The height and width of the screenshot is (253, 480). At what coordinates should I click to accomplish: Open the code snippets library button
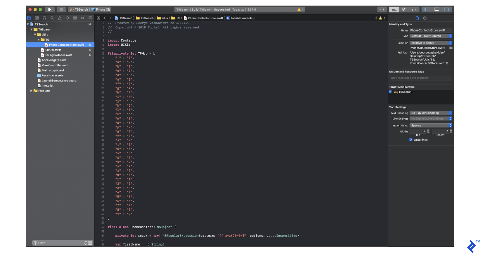pos(382,9)
